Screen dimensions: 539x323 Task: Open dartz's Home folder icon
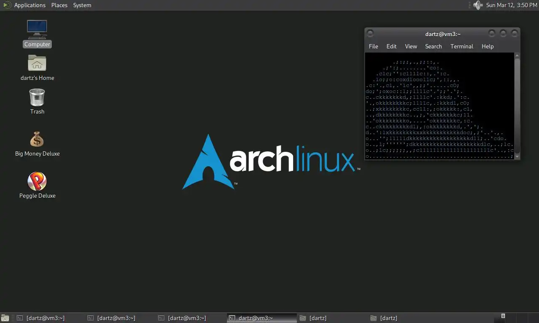click(37, 63)
